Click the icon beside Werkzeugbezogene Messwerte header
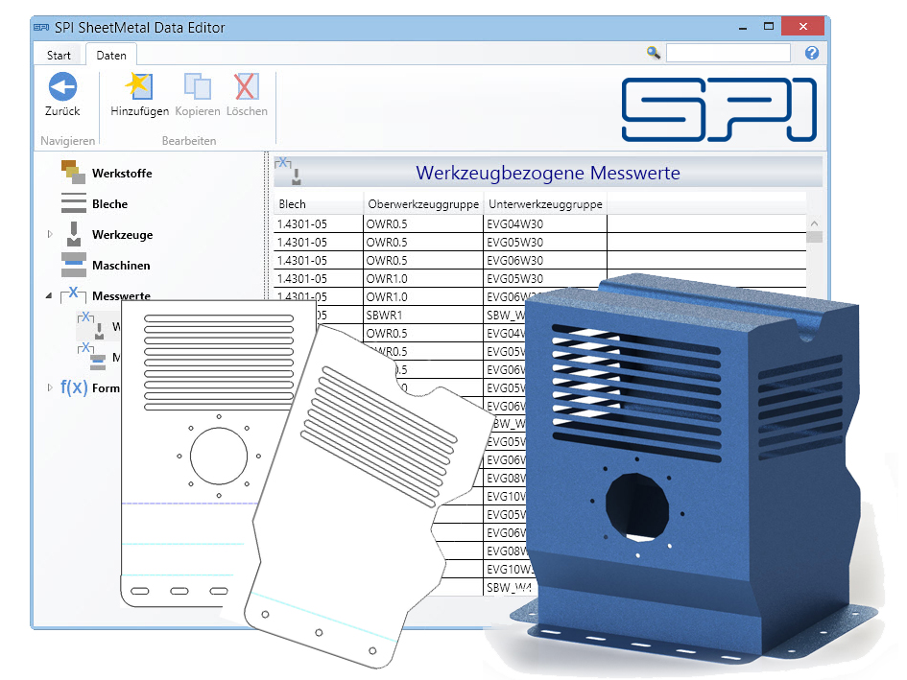The height and width of the screenshot is (680, 907). pyautogui.click(x=288, y=169)
